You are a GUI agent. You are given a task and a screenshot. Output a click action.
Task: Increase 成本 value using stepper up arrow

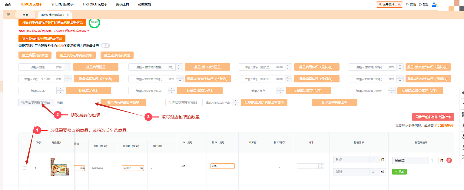321,165
